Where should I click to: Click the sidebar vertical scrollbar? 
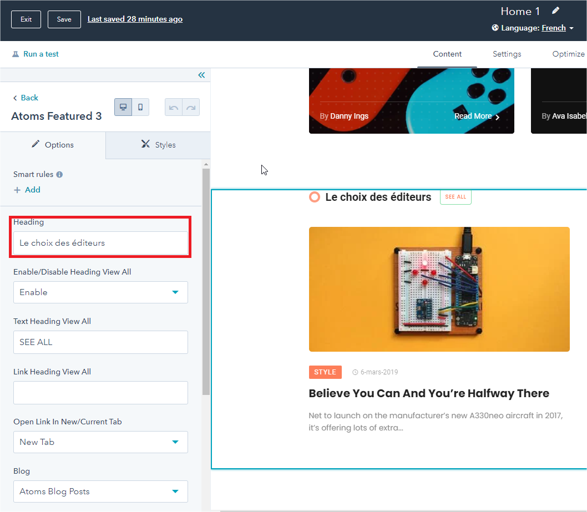[206, 277]
